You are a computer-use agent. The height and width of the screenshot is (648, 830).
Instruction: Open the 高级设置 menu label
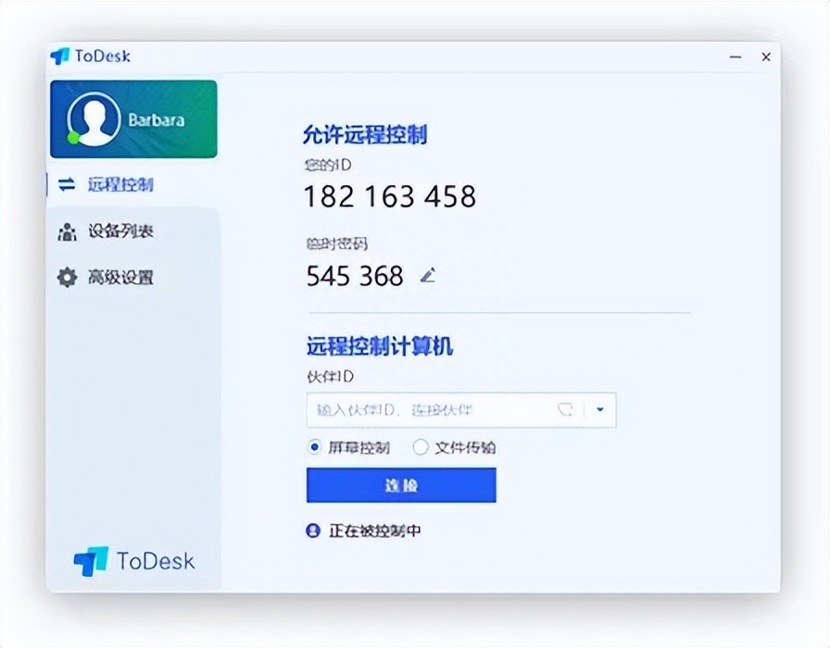120,278
